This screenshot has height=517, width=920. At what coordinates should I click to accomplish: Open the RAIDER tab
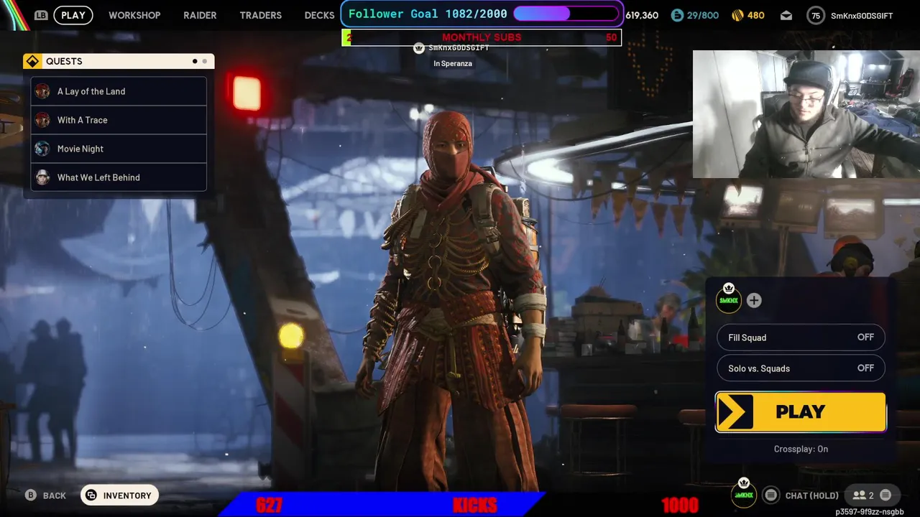point(200,15)
